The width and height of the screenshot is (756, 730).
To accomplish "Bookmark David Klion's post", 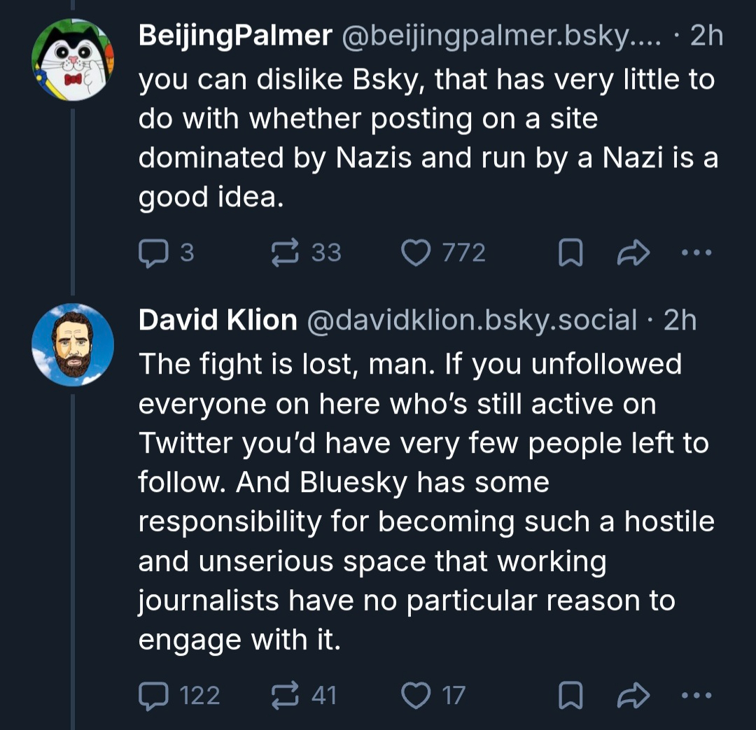I will pos(570,696).
